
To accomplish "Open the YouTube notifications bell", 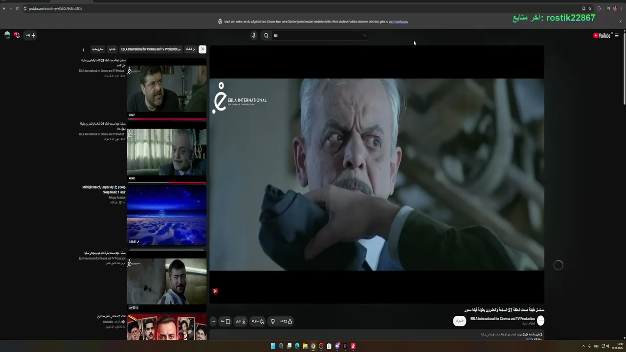I will point(17,35).
